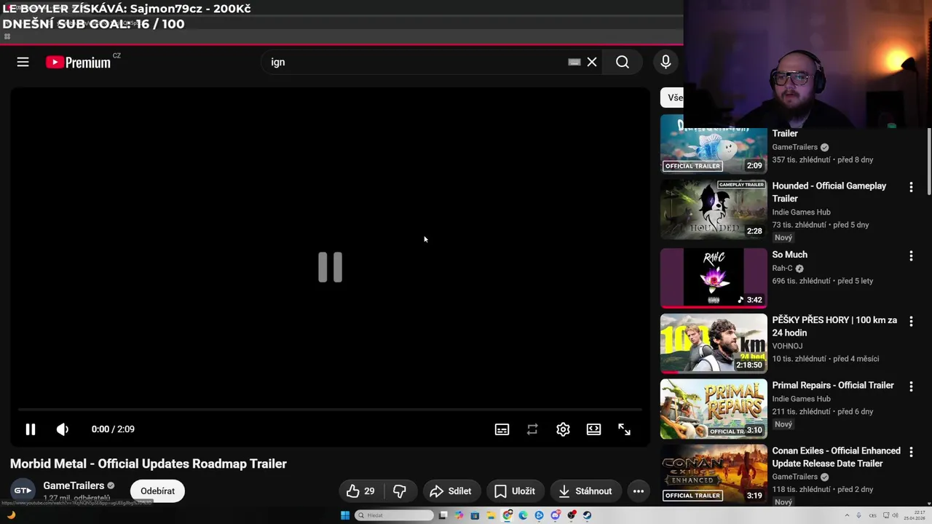Download video with Stáhnout button

(x=585, y=491)
